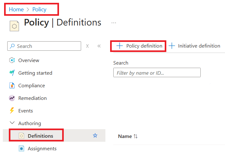The height and width of the screenshot is (155, 225).
Task: Clear the sidebar search with X
Action: 87,46
